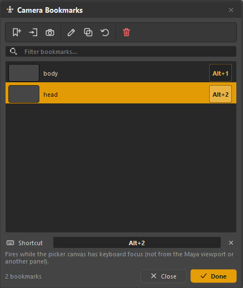Screen dimensions: 243x288
Task: Click the go-to bookmark arrow icon
Action: point(33,32)
